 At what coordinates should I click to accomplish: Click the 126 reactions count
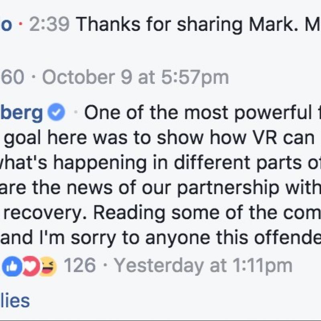79,265
